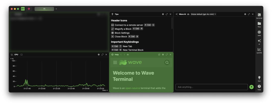Viewport: 272px width, 104px height.
Task: Open the web widget in sidebar
Action: [x=259, y=33]
